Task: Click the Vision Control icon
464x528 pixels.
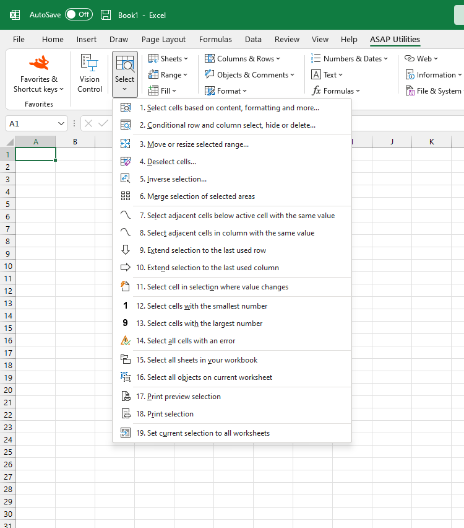Action: point(90,63)
